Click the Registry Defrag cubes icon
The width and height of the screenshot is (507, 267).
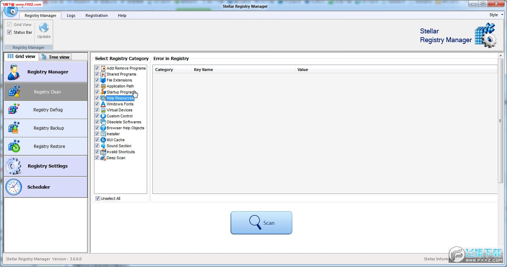point(14,109)
